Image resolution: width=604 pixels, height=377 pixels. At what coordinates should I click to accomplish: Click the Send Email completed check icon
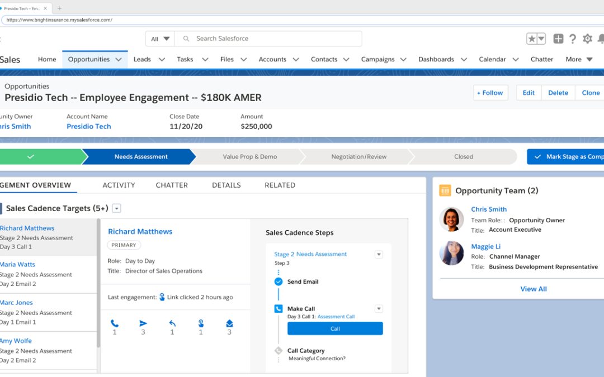pyautogui.click(x=279, y=281)
